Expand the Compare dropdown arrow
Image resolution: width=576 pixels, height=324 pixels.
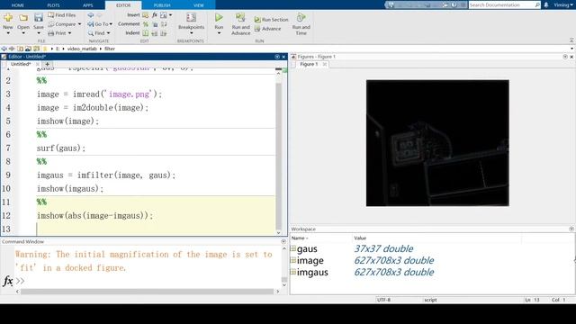79,24
